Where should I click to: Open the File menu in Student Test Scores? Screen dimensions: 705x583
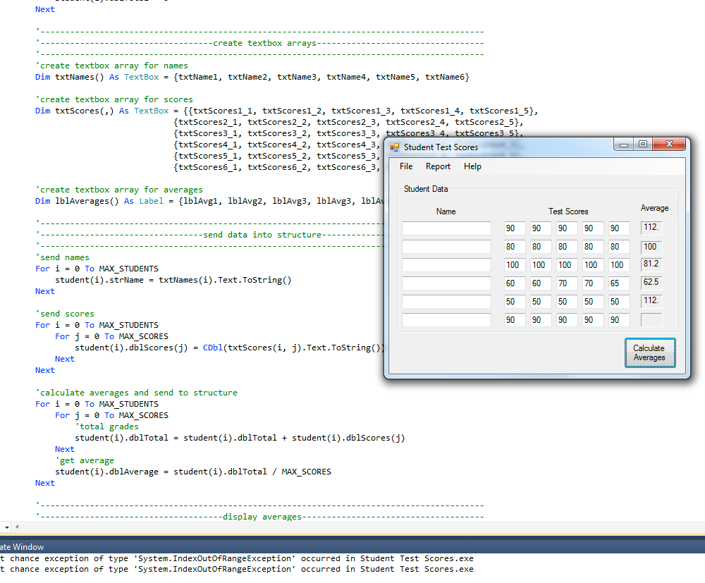[x=406, y=166]
